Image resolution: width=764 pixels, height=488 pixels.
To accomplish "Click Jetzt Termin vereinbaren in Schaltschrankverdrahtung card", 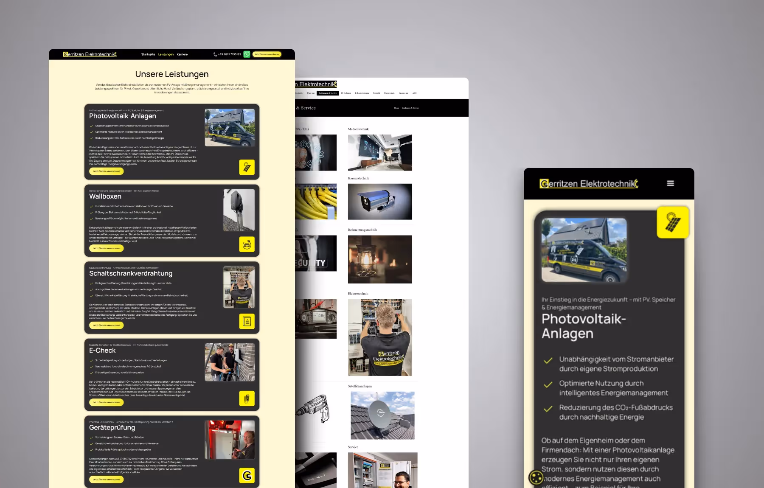I will (x=107, y=325).
